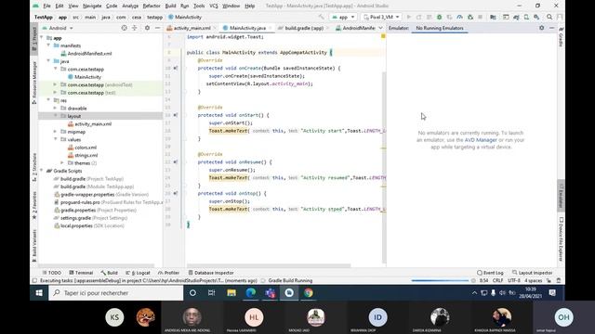Click the Project Structure folder icon
This screenshot has height=334, width=595.
pos(493,17)
